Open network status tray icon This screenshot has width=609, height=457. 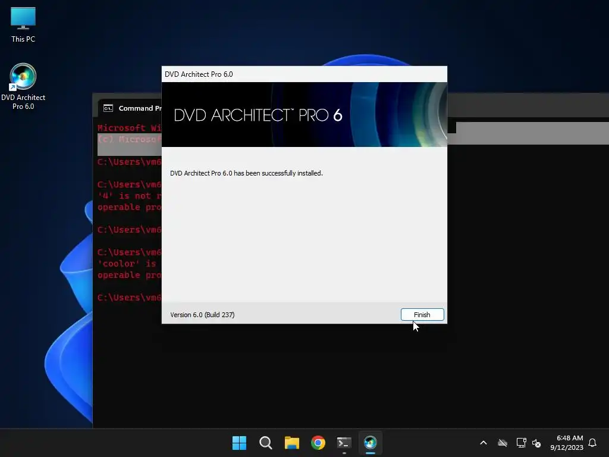[x=521, y=443]
